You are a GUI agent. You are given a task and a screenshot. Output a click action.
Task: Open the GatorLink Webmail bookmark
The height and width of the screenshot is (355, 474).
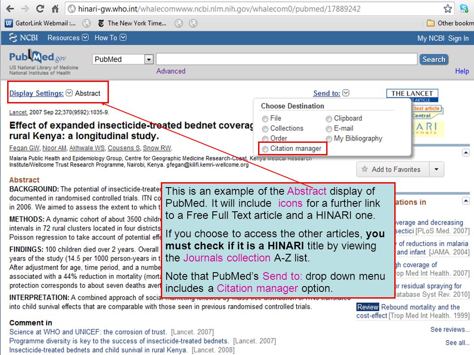click(40, 23)
